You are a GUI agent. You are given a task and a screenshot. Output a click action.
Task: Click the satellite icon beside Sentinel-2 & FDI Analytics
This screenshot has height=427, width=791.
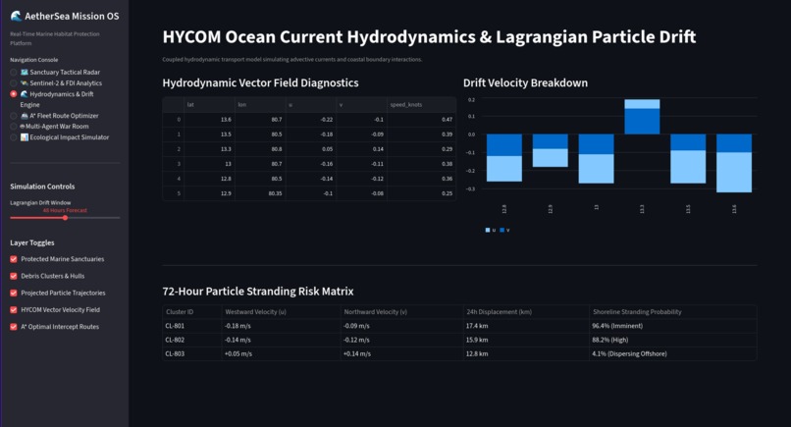point(25,83)
